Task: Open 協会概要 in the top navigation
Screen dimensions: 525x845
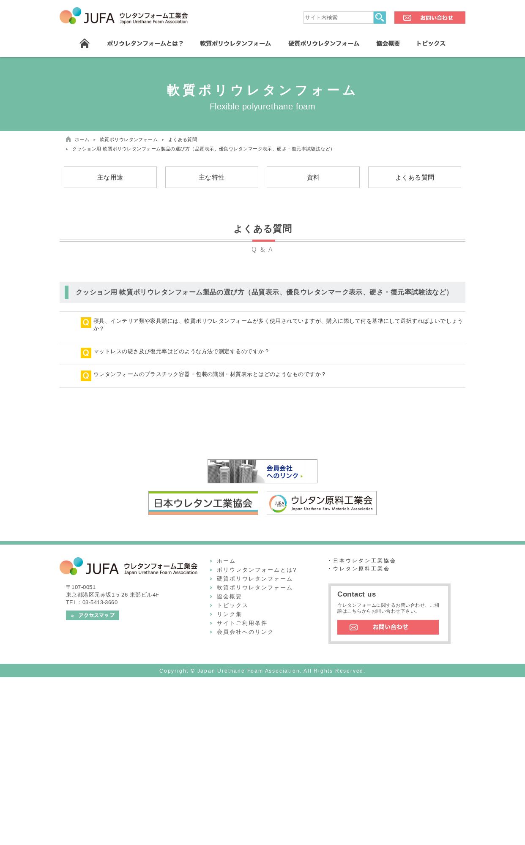Action: coord(388,44)
